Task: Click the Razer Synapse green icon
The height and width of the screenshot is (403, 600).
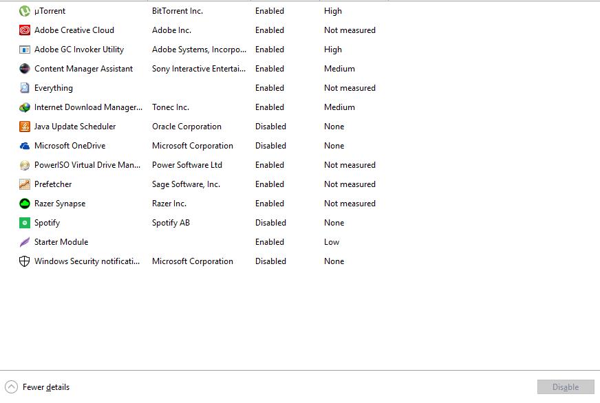Action: pos(25,204)
